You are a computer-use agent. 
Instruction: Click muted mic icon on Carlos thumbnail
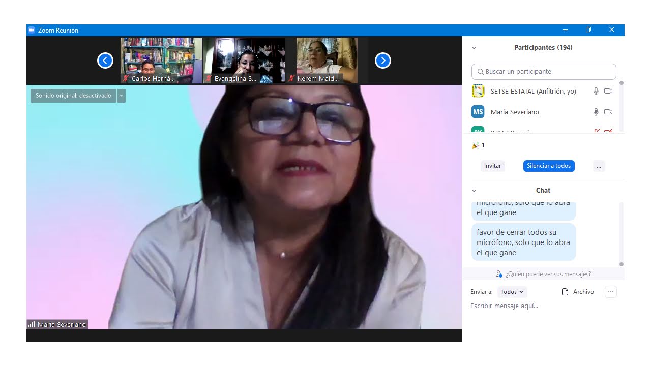pos(126,79)
